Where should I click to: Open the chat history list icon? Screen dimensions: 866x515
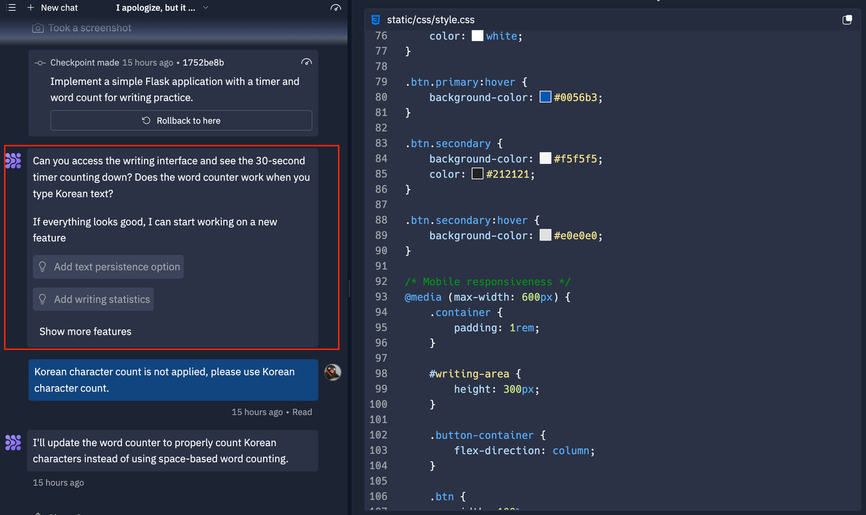coord(11,8)
